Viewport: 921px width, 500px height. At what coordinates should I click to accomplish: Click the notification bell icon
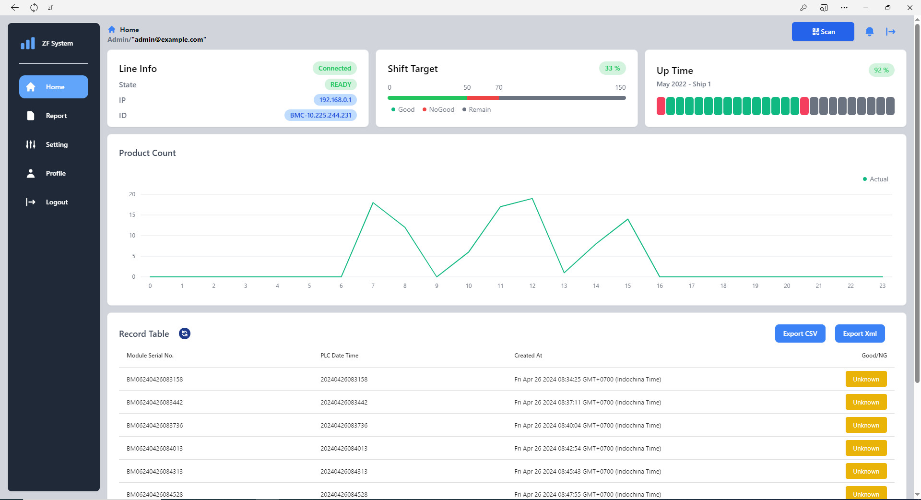click(x=869, y=32)
